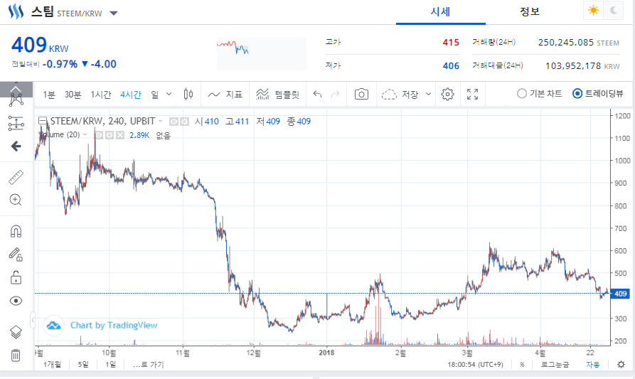Activate the zoom-in magnifier tool
The height and width of the screenshot is (379, 635).
click(x=16, y=200)
